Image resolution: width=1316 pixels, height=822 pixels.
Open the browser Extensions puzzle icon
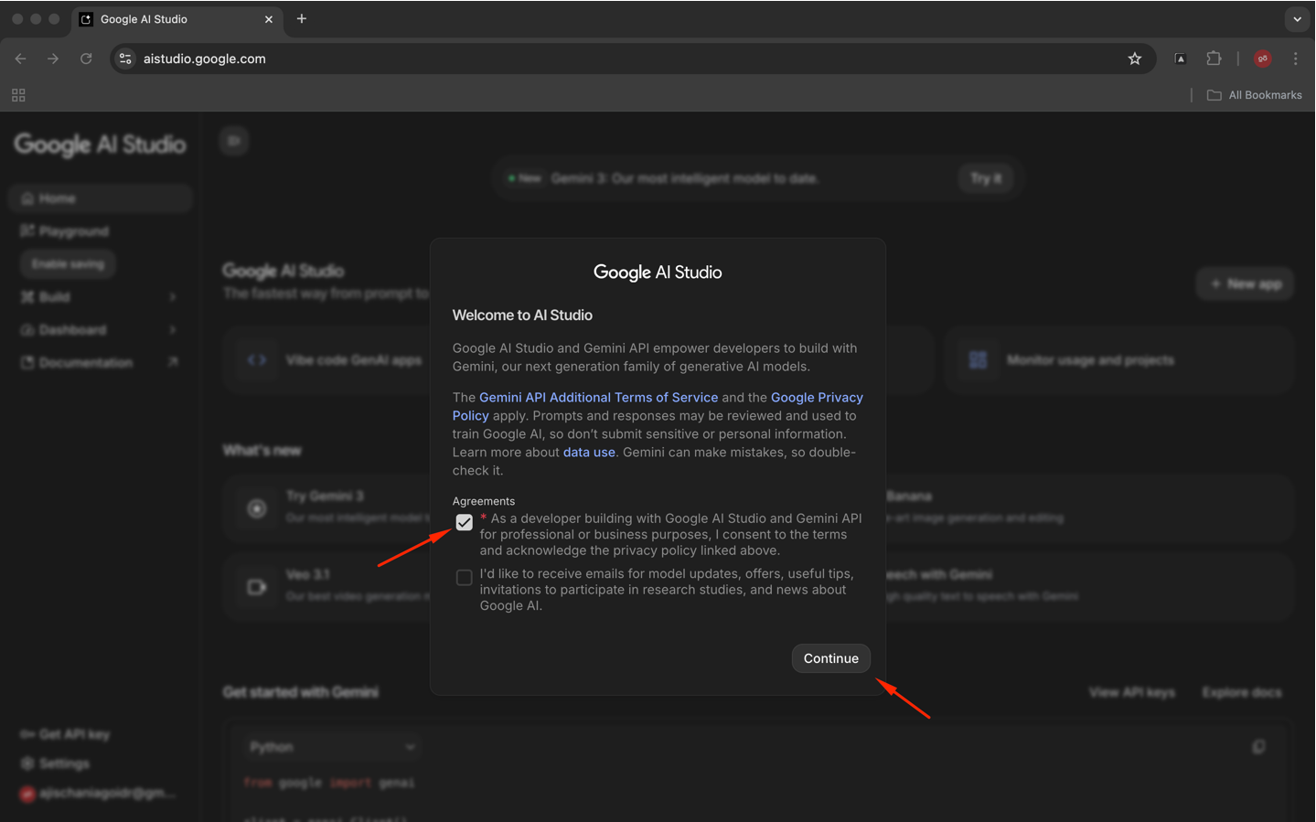point(1214,59)
